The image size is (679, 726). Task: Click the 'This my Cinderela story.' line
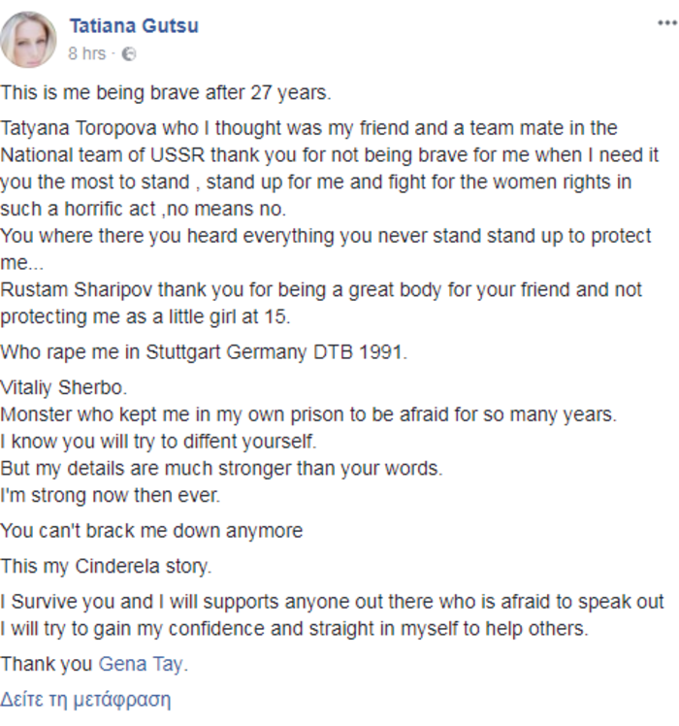105,566
